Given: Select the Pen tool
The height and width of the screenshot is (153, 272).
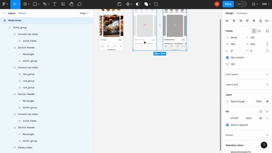Looking at the screenshot, I should (x=45, y=4).
